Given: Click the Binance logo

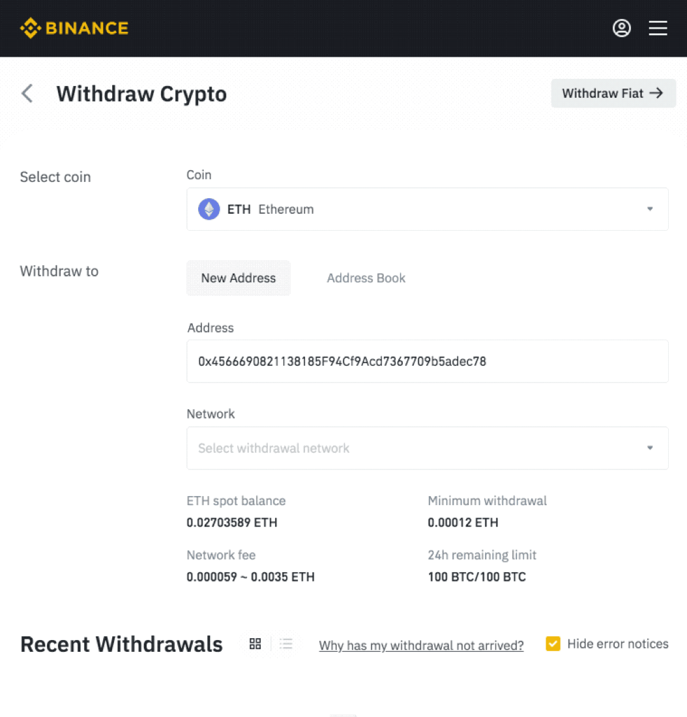Looking at the screenshot, I should point(74,28).
